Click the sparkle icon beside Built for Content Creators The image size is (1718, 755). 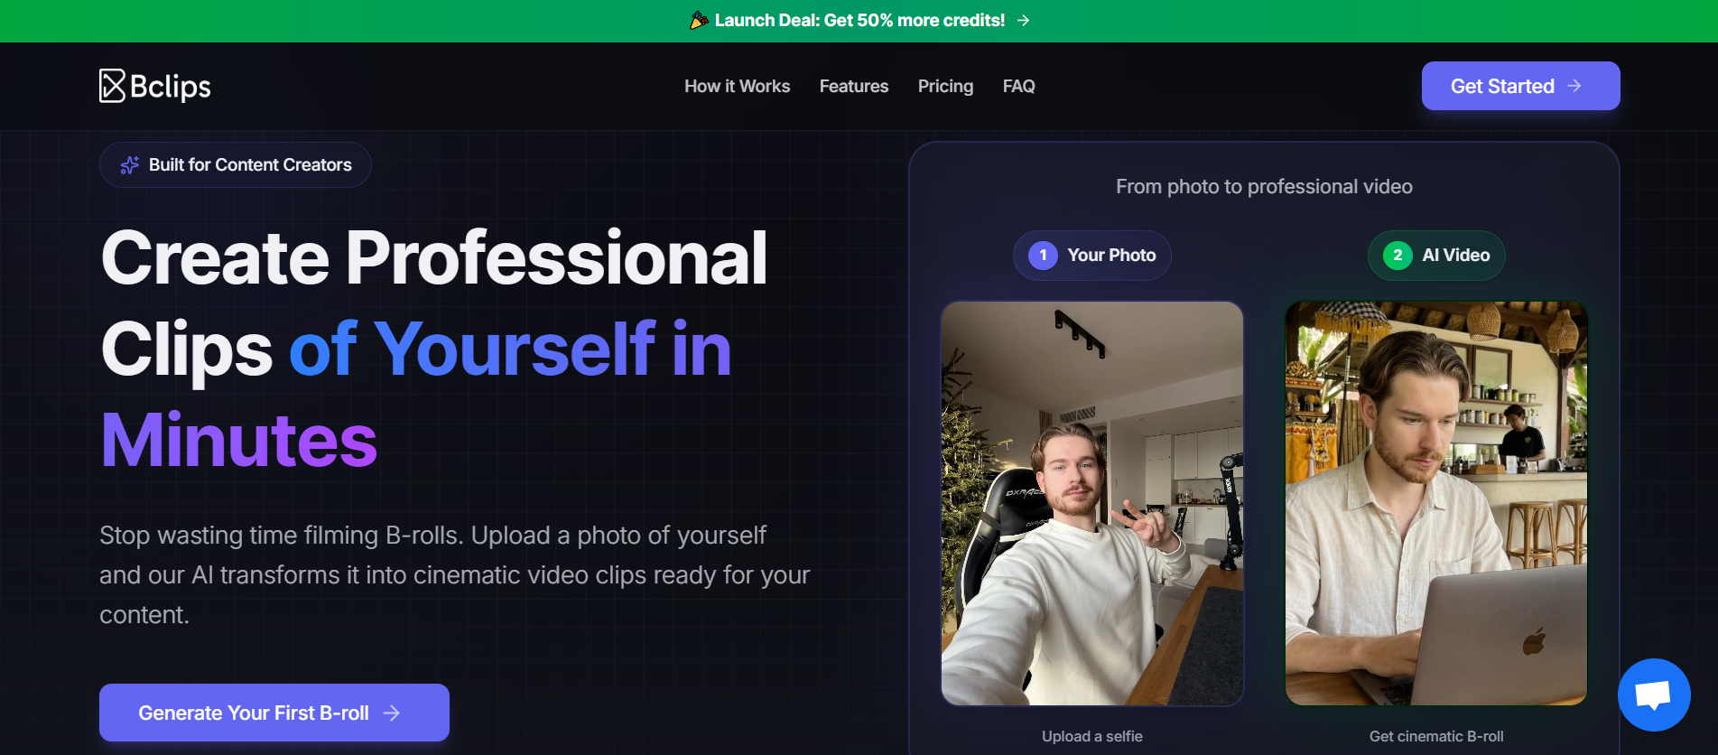(130, 164)
